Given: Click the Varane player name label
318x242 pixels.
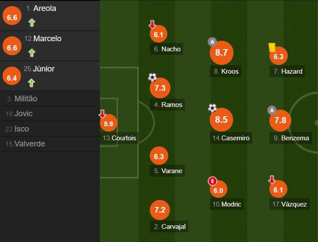Looking at the screenshot, I should point(167,171).
